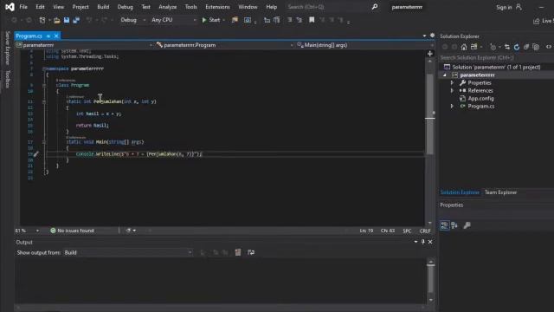The width and height of the screenshot is (554, 312).
Task: Toggle the pin on the Program.cs tab
Action: pyautogui.click(x=48, y=36)
